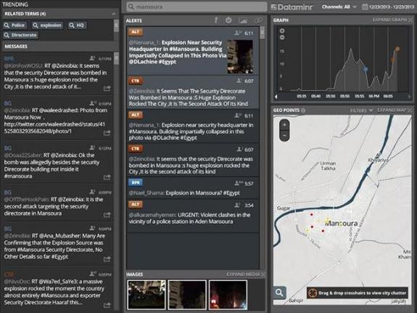Open the map Filters dropdown
The image size is (417, 313).
361,110
